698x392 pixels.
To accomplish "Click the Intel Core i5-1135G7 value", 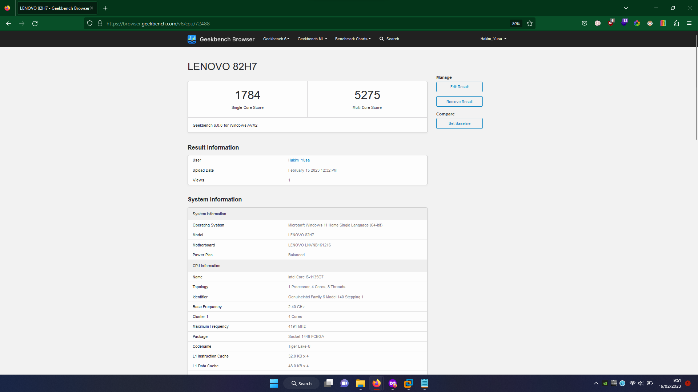I will coord(306,277).
